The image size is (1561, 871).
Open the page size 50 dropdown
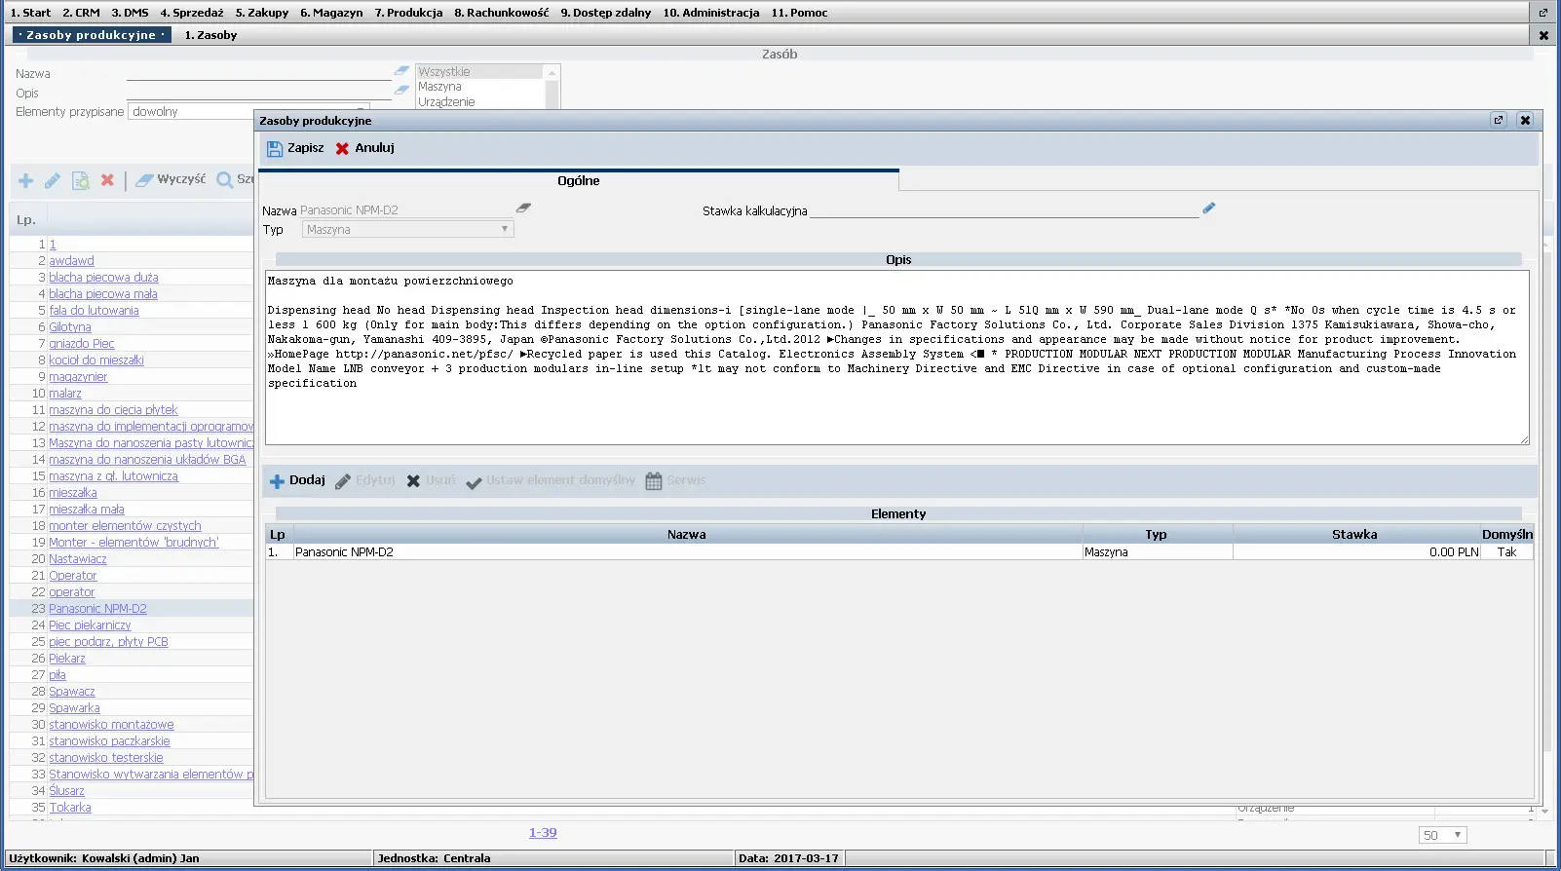click(1442, 835)
